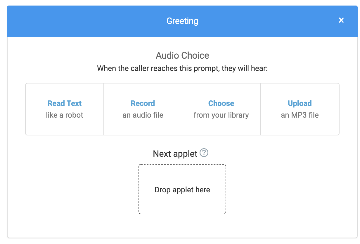This screenshot has height=244, width=360.
Task: Click the "like a robot" subtitle
Action: [x=65, y=115]
